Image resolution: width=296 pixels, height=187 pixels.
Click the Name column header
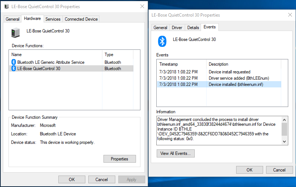[x=56, y=55]
